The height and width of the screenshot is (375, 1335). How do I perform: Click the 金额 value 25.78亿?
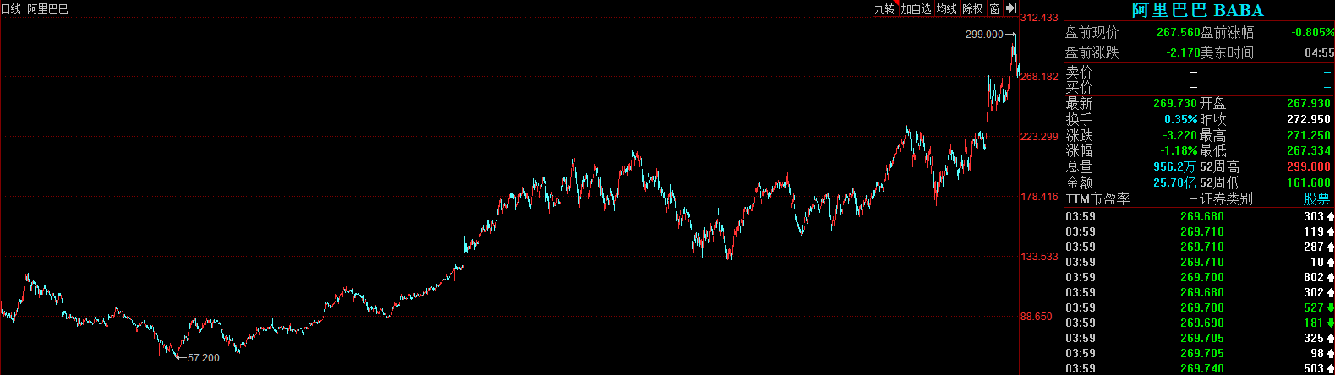[1175, 182]
